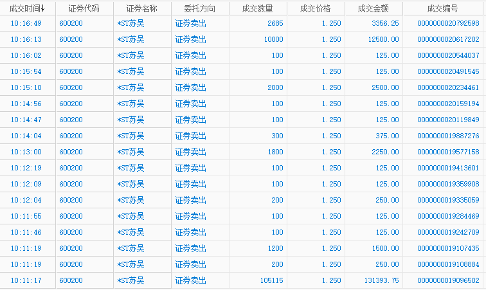The height and width of the screenshot is (290, 486).
Task: Select the trade time 10:16:49
Action: (26, 23)
